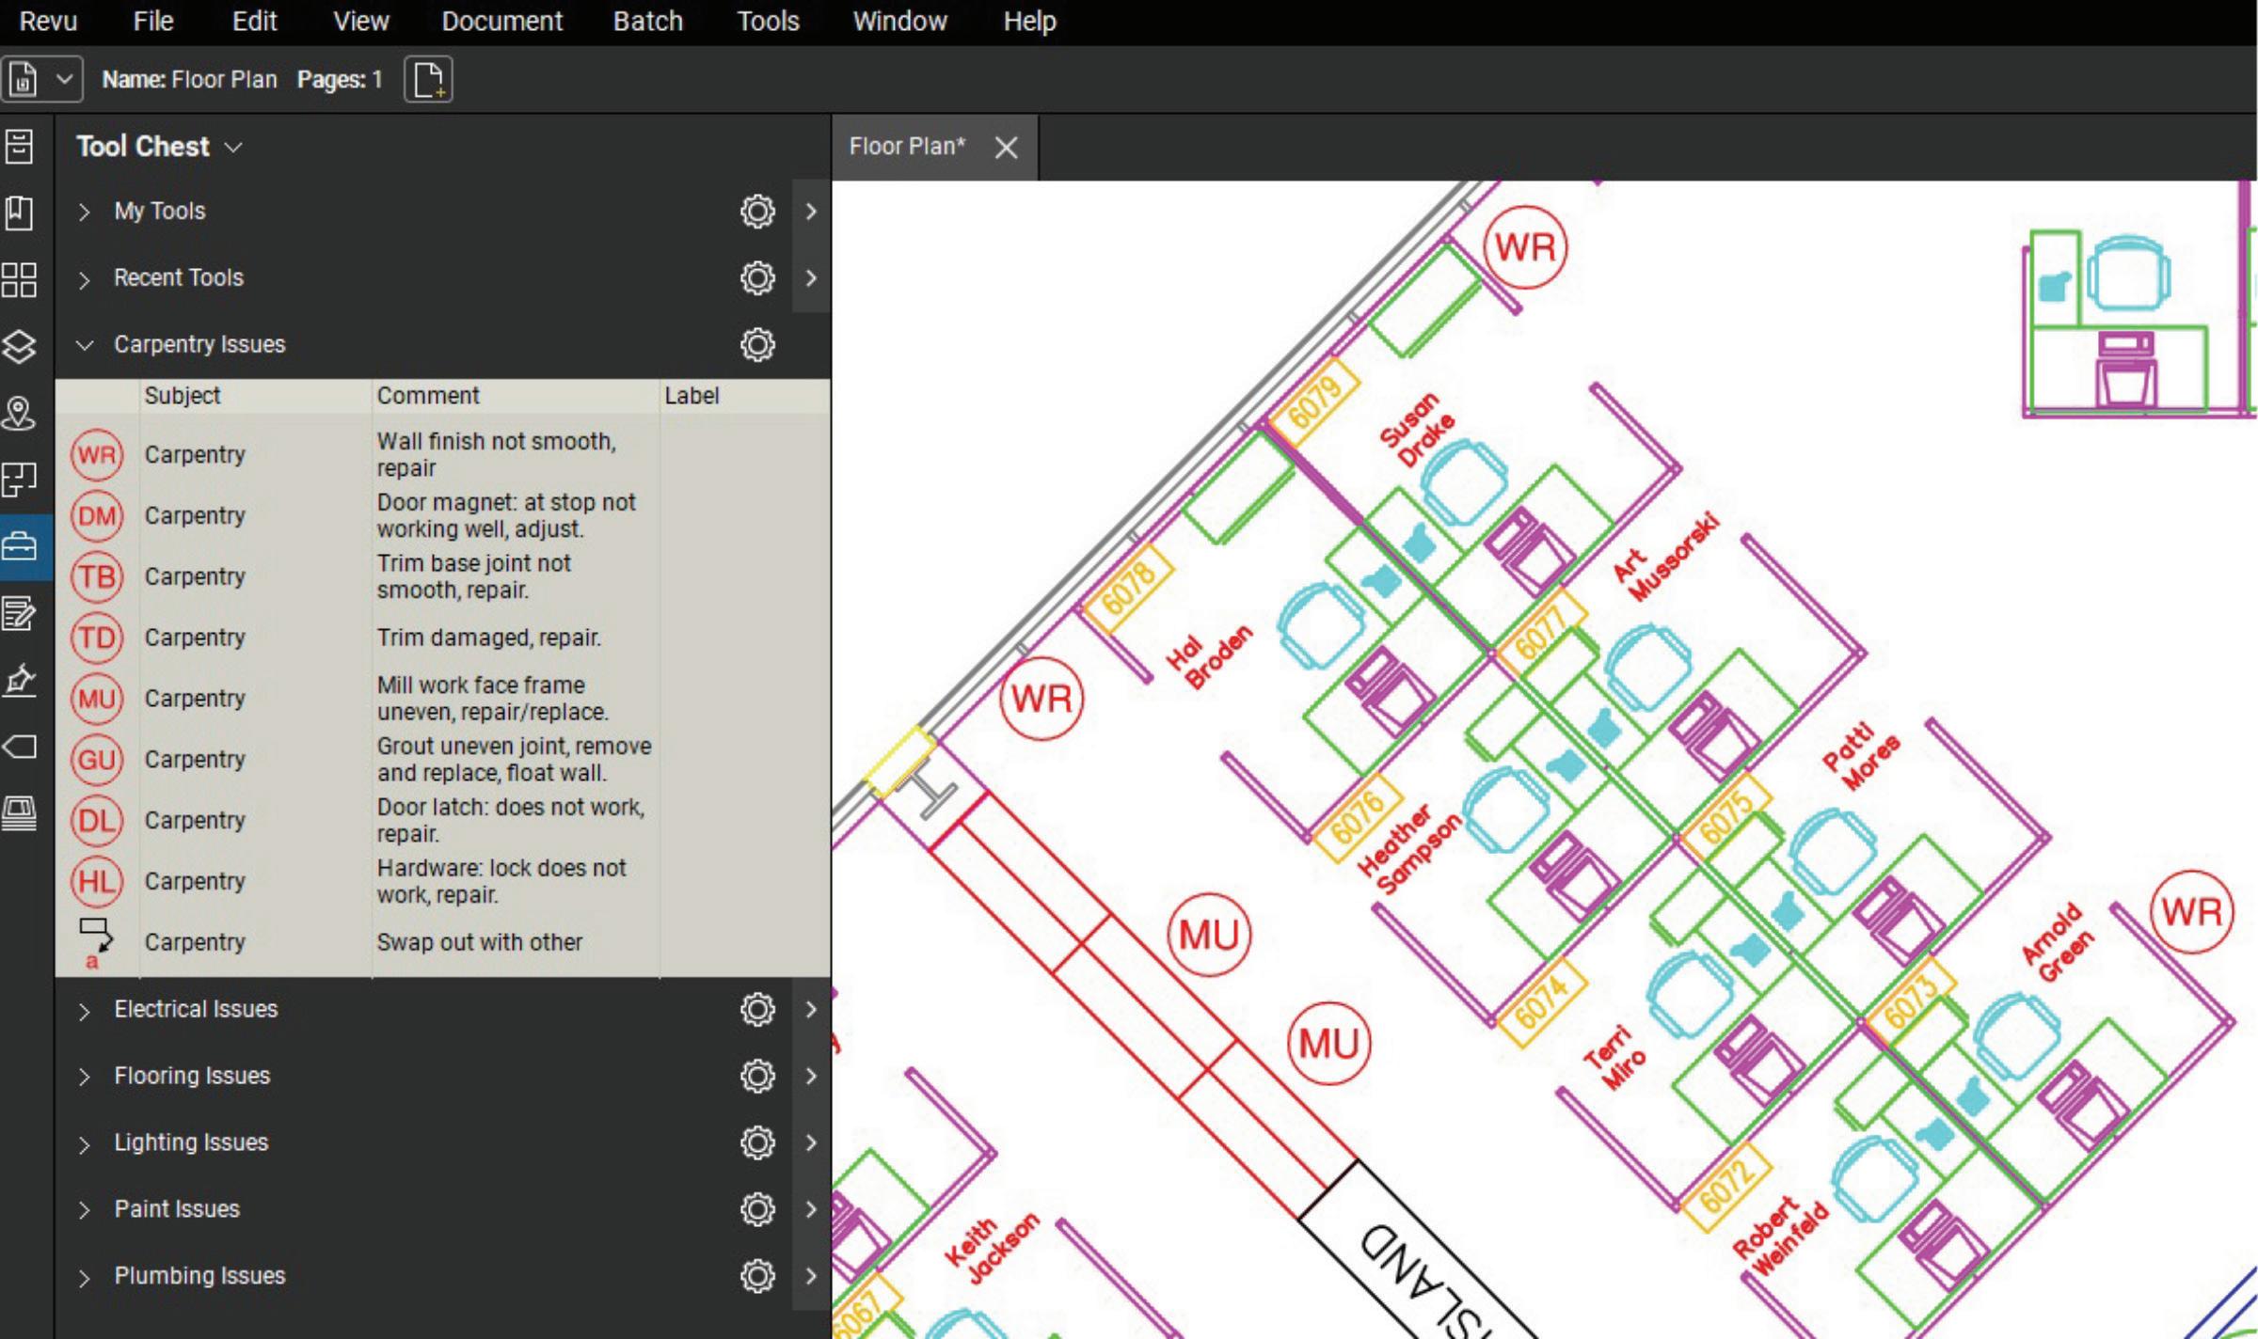Open the File Access panel icon
This screenshot has width=2258, height=1339.
[20, 147]
